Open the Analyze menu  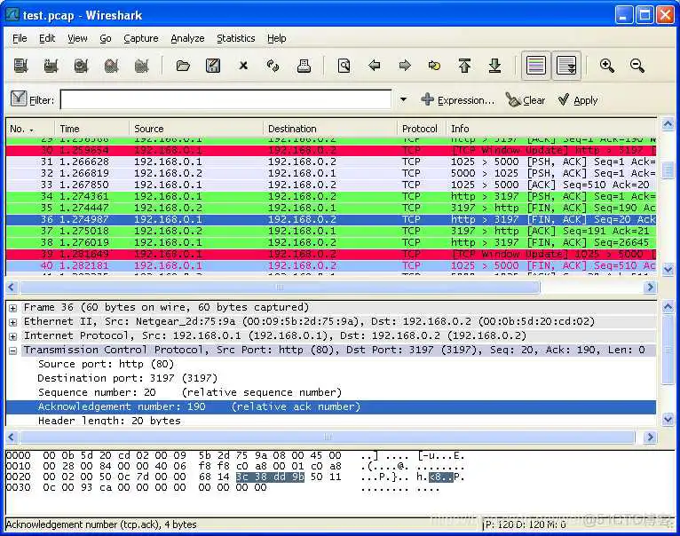pyautogui.click(x=187, y=38)
